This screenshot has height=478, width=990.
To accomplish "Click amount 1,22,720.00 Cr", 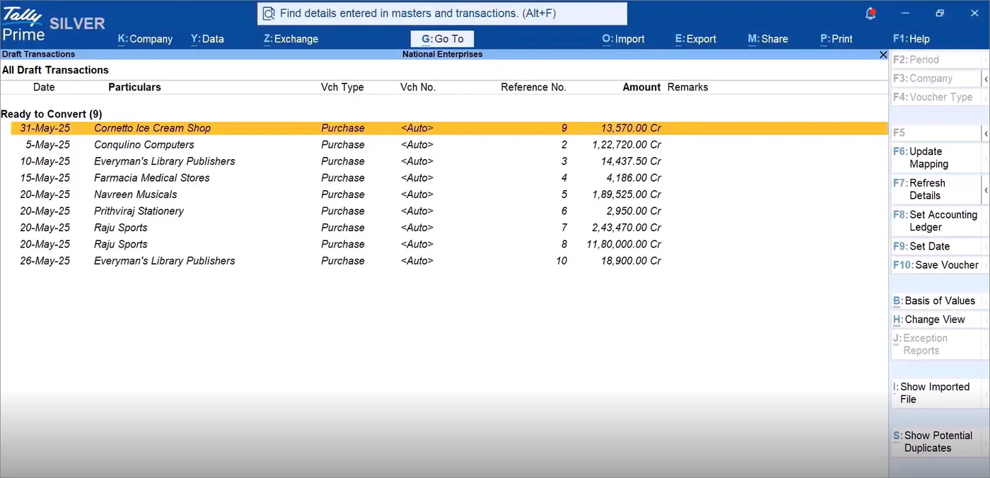I will click(627, 144).
